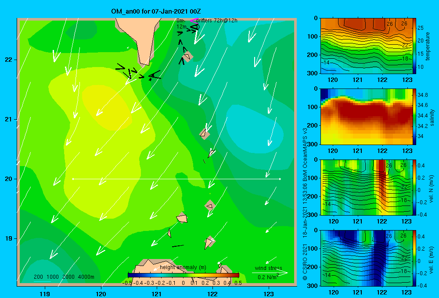The height and width of the screenshot is (298, 439).
Task: Click the 'temperature' vertical axis label
Action: click(x=428, y=46)
